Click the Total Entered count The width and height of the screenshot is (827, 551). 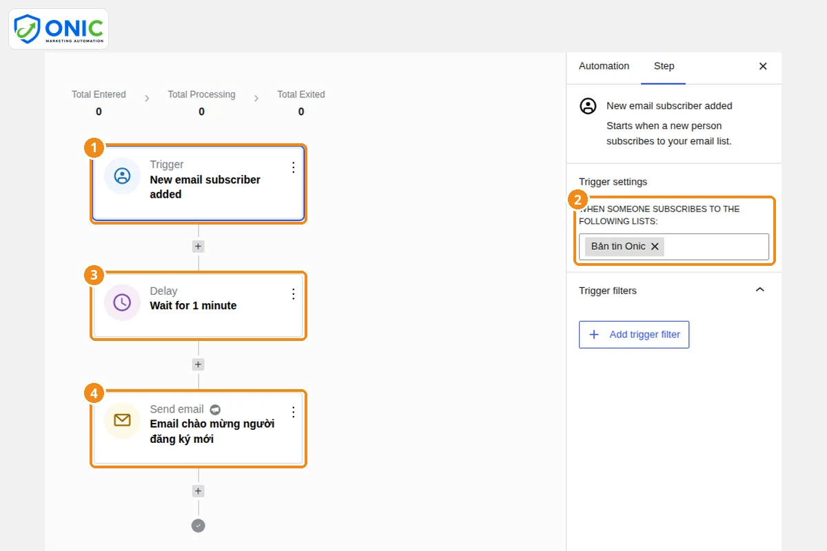point(99,112)
